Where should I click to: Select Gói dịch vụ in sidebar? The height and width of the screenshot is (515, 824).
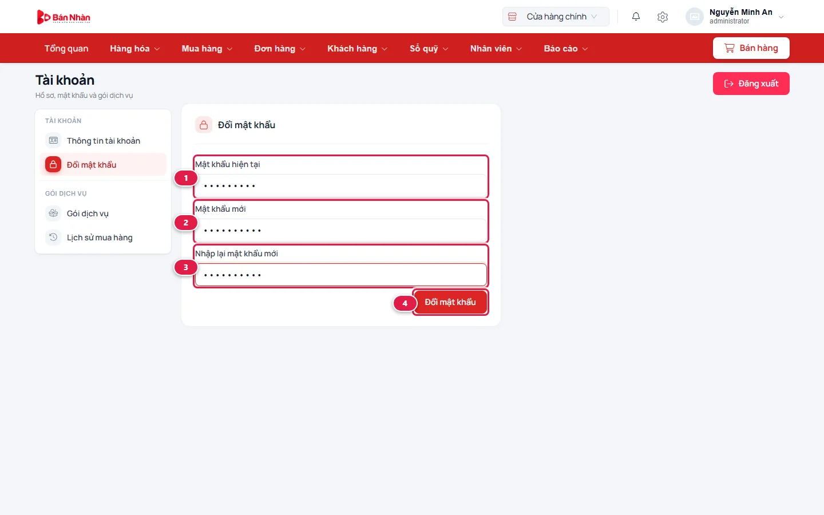pos(104,213)
